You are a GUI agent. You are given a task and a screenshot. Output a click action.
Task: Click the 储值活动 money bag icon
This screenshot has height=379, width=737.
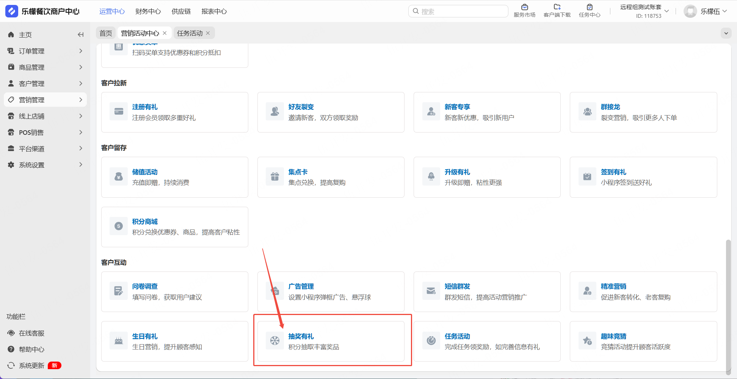pyautogui.click(x=119, y=176)
